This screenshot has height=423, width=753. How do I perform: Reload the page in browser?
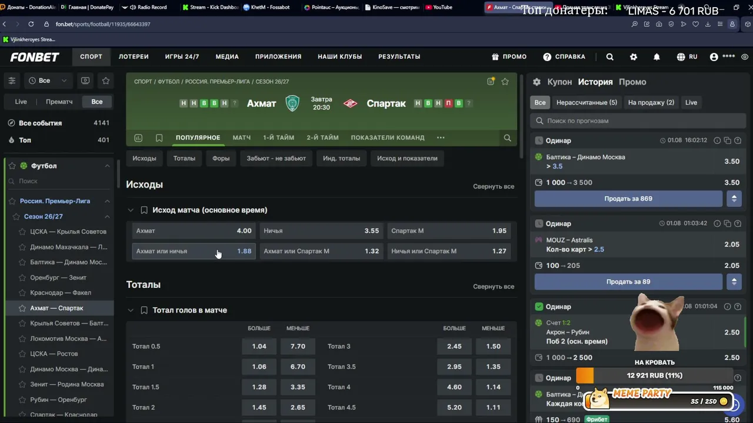(x=31, y=24)
